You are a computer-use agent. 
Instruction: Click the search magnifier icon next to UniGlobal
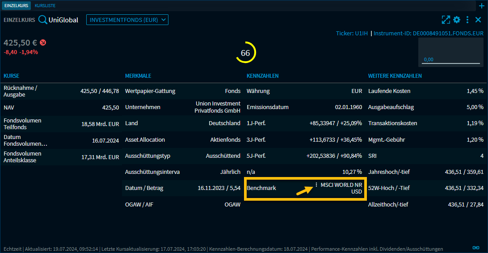[43, 20]
